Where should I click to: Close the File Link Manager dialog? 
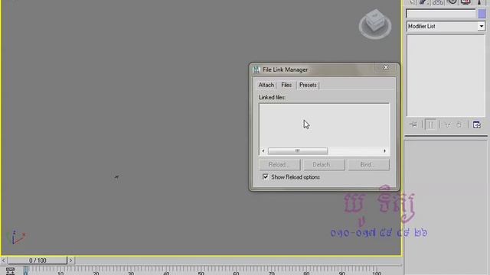click(x=386, y=67)
